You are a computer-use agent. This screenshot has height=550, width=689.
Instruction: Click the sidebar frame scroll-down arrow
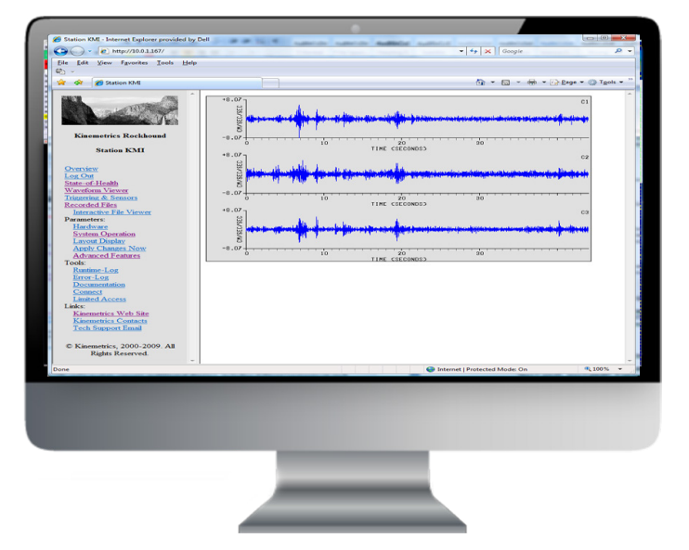point(192,361)
